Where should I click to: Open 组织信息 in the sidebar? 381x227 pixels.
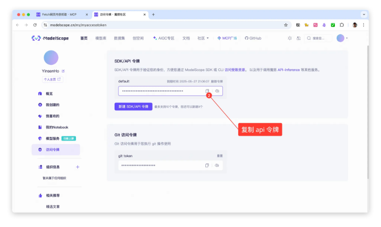[x=53, y=167]
